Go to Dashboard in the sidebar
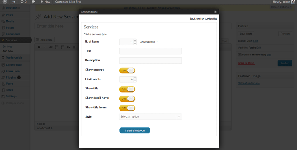 pos(13,8)
